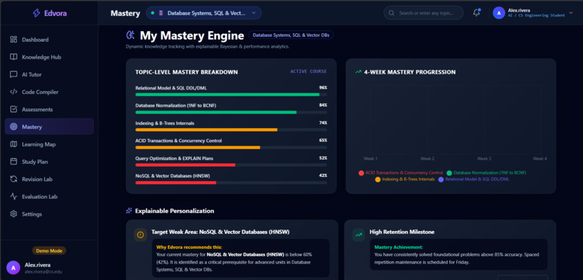
Task: Click the sparkle icon beside Explainable Personalization
Action: pos(129,211)
